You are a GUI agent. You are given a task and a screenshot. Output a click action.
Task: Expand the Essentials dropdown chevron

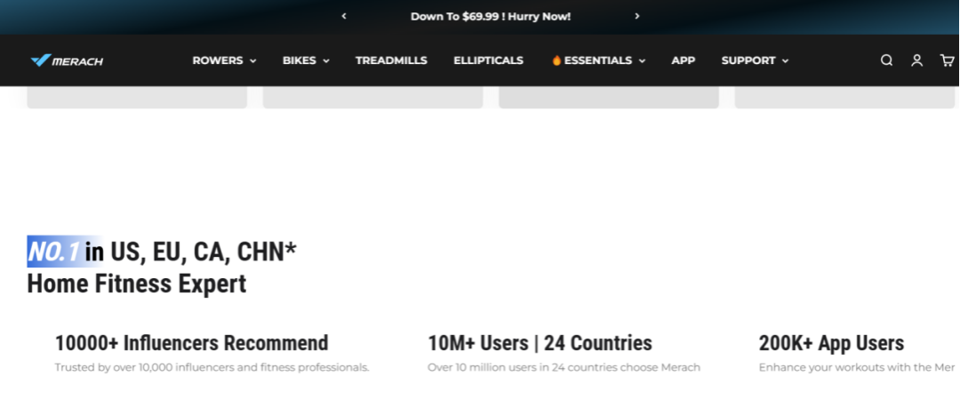coord(642,60)
